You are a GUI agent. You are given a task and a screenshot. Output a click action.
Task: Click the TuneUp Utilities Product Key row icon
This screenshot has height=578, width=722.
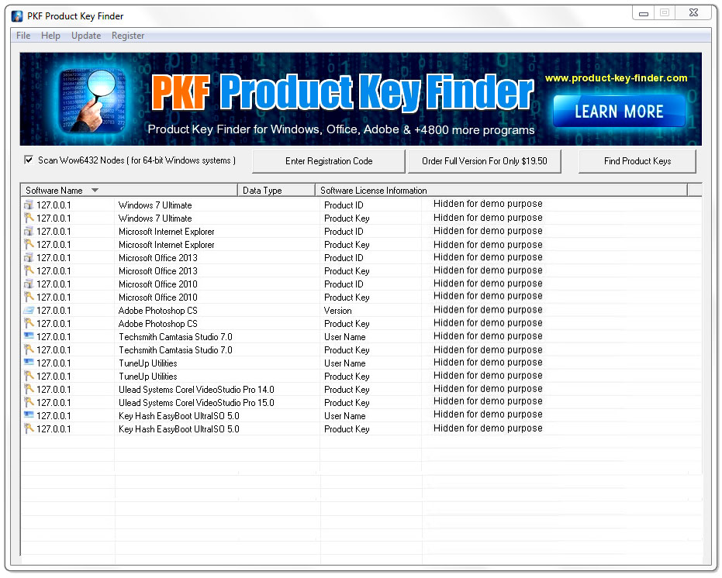(x=29, y=376)
